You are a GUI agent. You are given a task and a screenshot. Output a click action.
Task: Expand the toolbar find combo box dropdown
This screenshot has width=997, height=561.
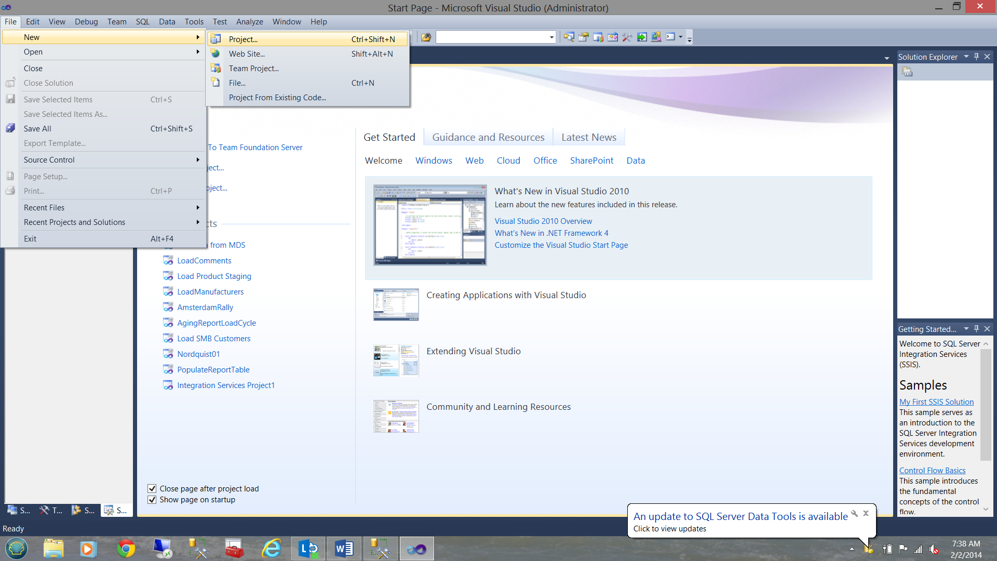click(x=551, y=37)
